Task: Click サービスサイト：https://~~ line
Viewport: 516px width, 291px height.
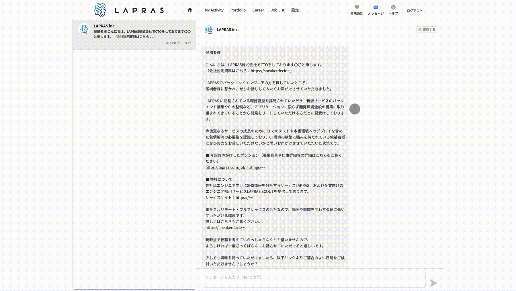Action: [229, 198]
